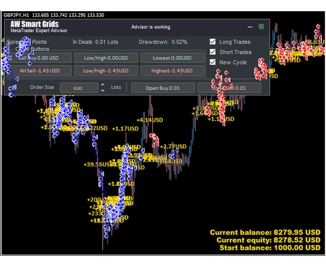The image size is (326, 267).
Task: Open a sell order of 0.01
Action: pos(229,88)
